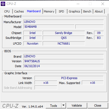The image size is (109, 109).
Task: Click the CPU-Z window title text
Action: point(11,4)
